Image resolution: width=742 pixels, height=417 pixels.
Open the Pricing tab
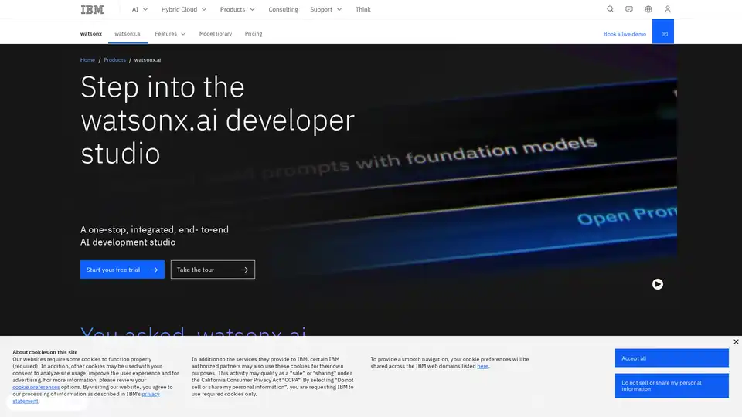pos(254,34)
